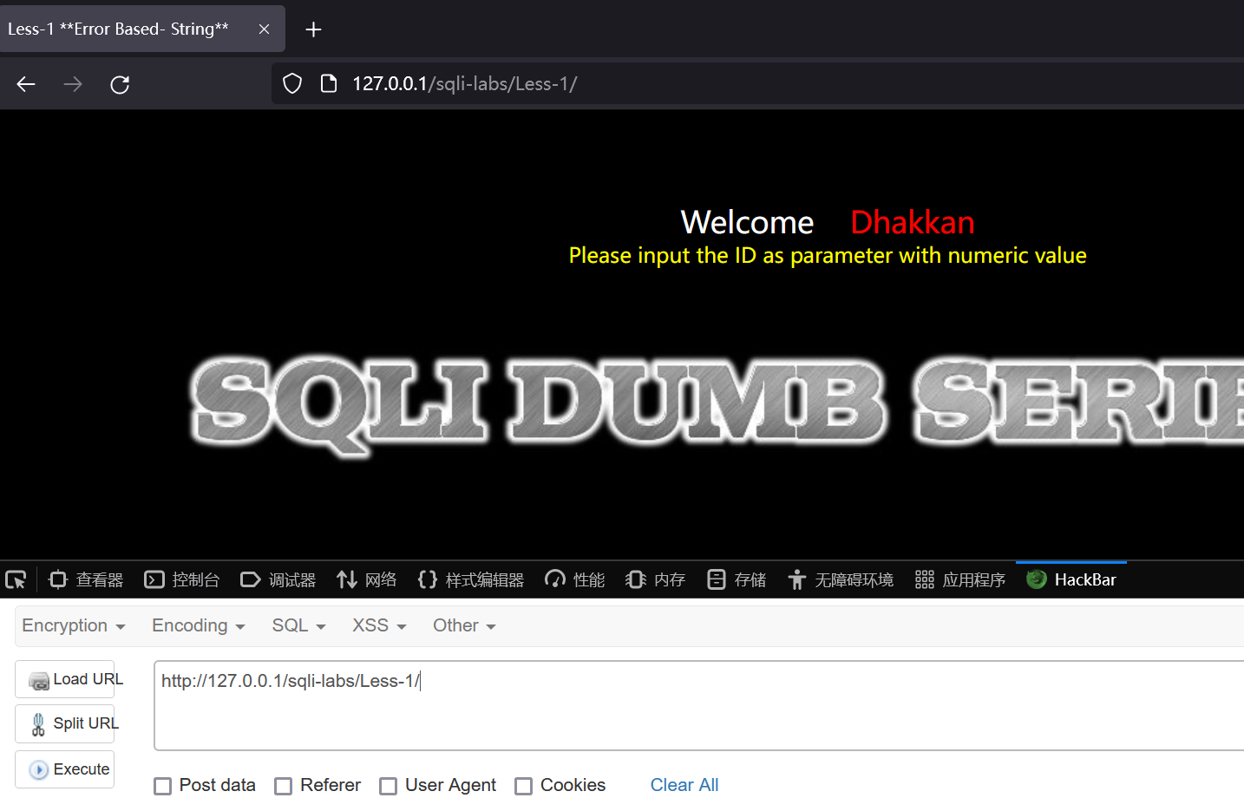Switch to the 控制台 (Console) panel

pyautogui.click(x=182, y=579)
